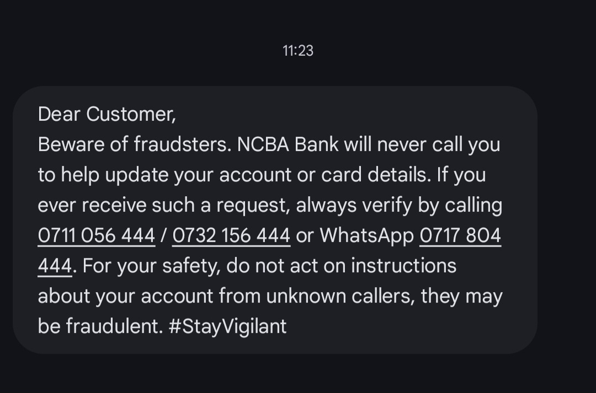Click the "unknown callers" text
Image resolution: width=596 pixels, height=393 pixels.
point(339,297)
